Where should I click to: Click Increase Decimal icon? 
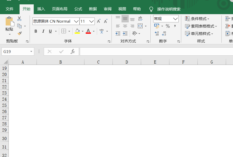157,33
